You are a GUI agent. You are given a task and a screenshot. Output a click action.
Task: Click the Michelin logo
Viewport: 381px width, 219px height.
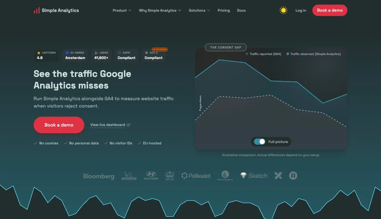(x=129, y=176)
